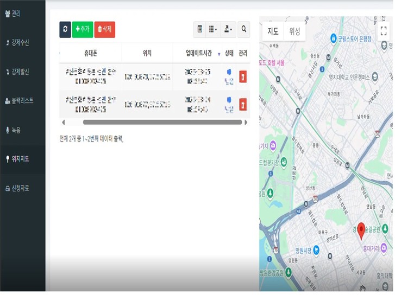Image resolution: width=395 pixels, height=295 pixels.
Task: Click the 월드컵경기장 map marker
Action: pyautogui.click(x=284, y=162)
